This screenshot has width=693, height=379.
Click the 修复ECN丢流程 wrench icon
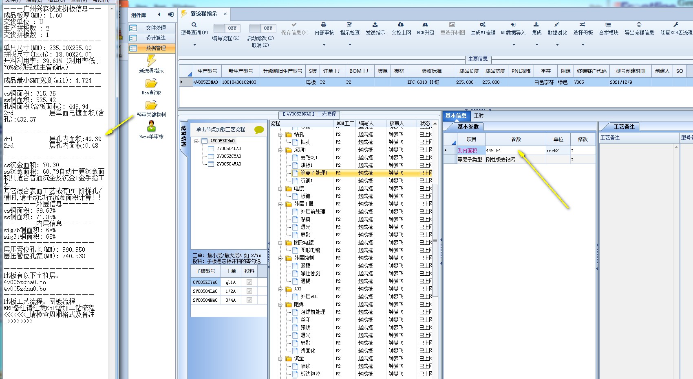[676, 25]
